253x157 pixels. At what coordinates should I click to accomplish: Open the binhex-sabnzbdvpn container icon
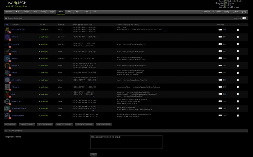click(7, 30)
